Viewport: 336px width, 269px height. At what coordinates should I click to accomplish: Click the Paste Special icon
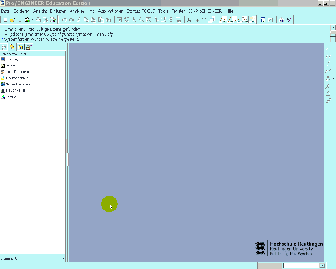[101, 20]
